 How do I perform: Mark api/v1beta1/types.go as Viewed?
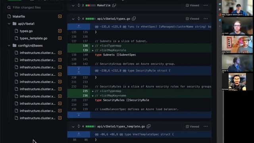pos(192,19)
